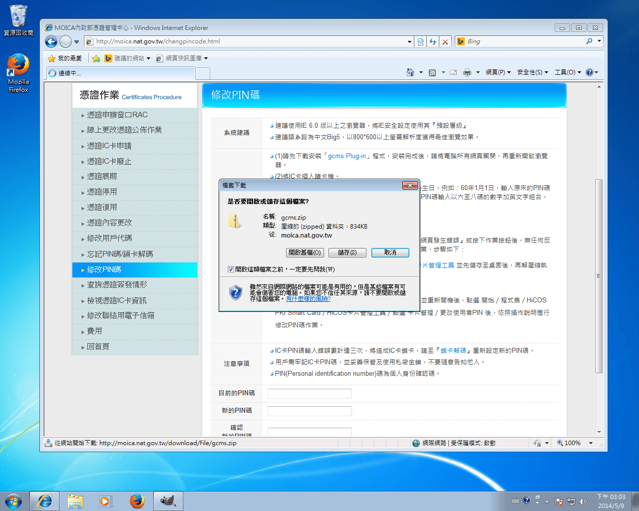Open GIMP from the taskbar
The width and height of the screenshot is (639, 511).
[168, 501]
